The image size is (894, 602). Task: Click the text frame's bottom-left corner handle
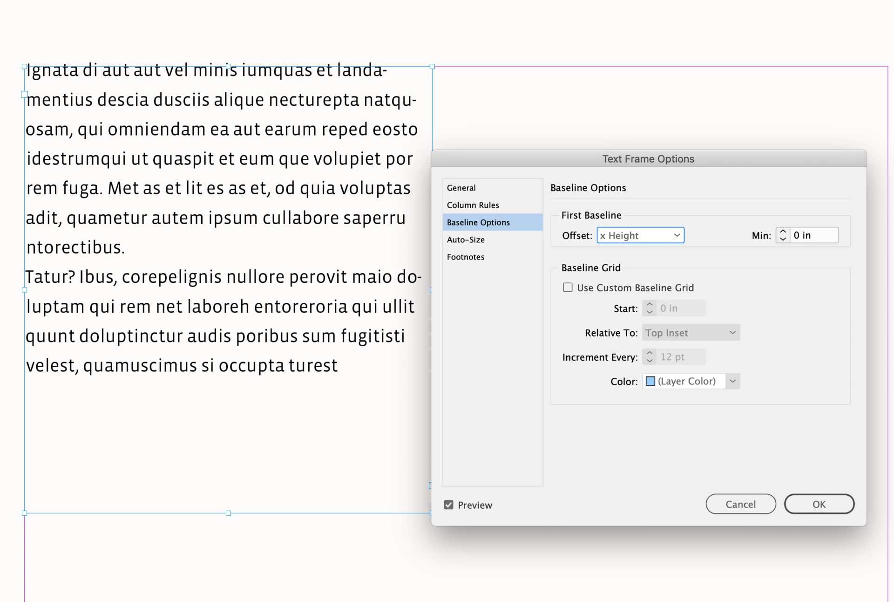tap(25, 513)
